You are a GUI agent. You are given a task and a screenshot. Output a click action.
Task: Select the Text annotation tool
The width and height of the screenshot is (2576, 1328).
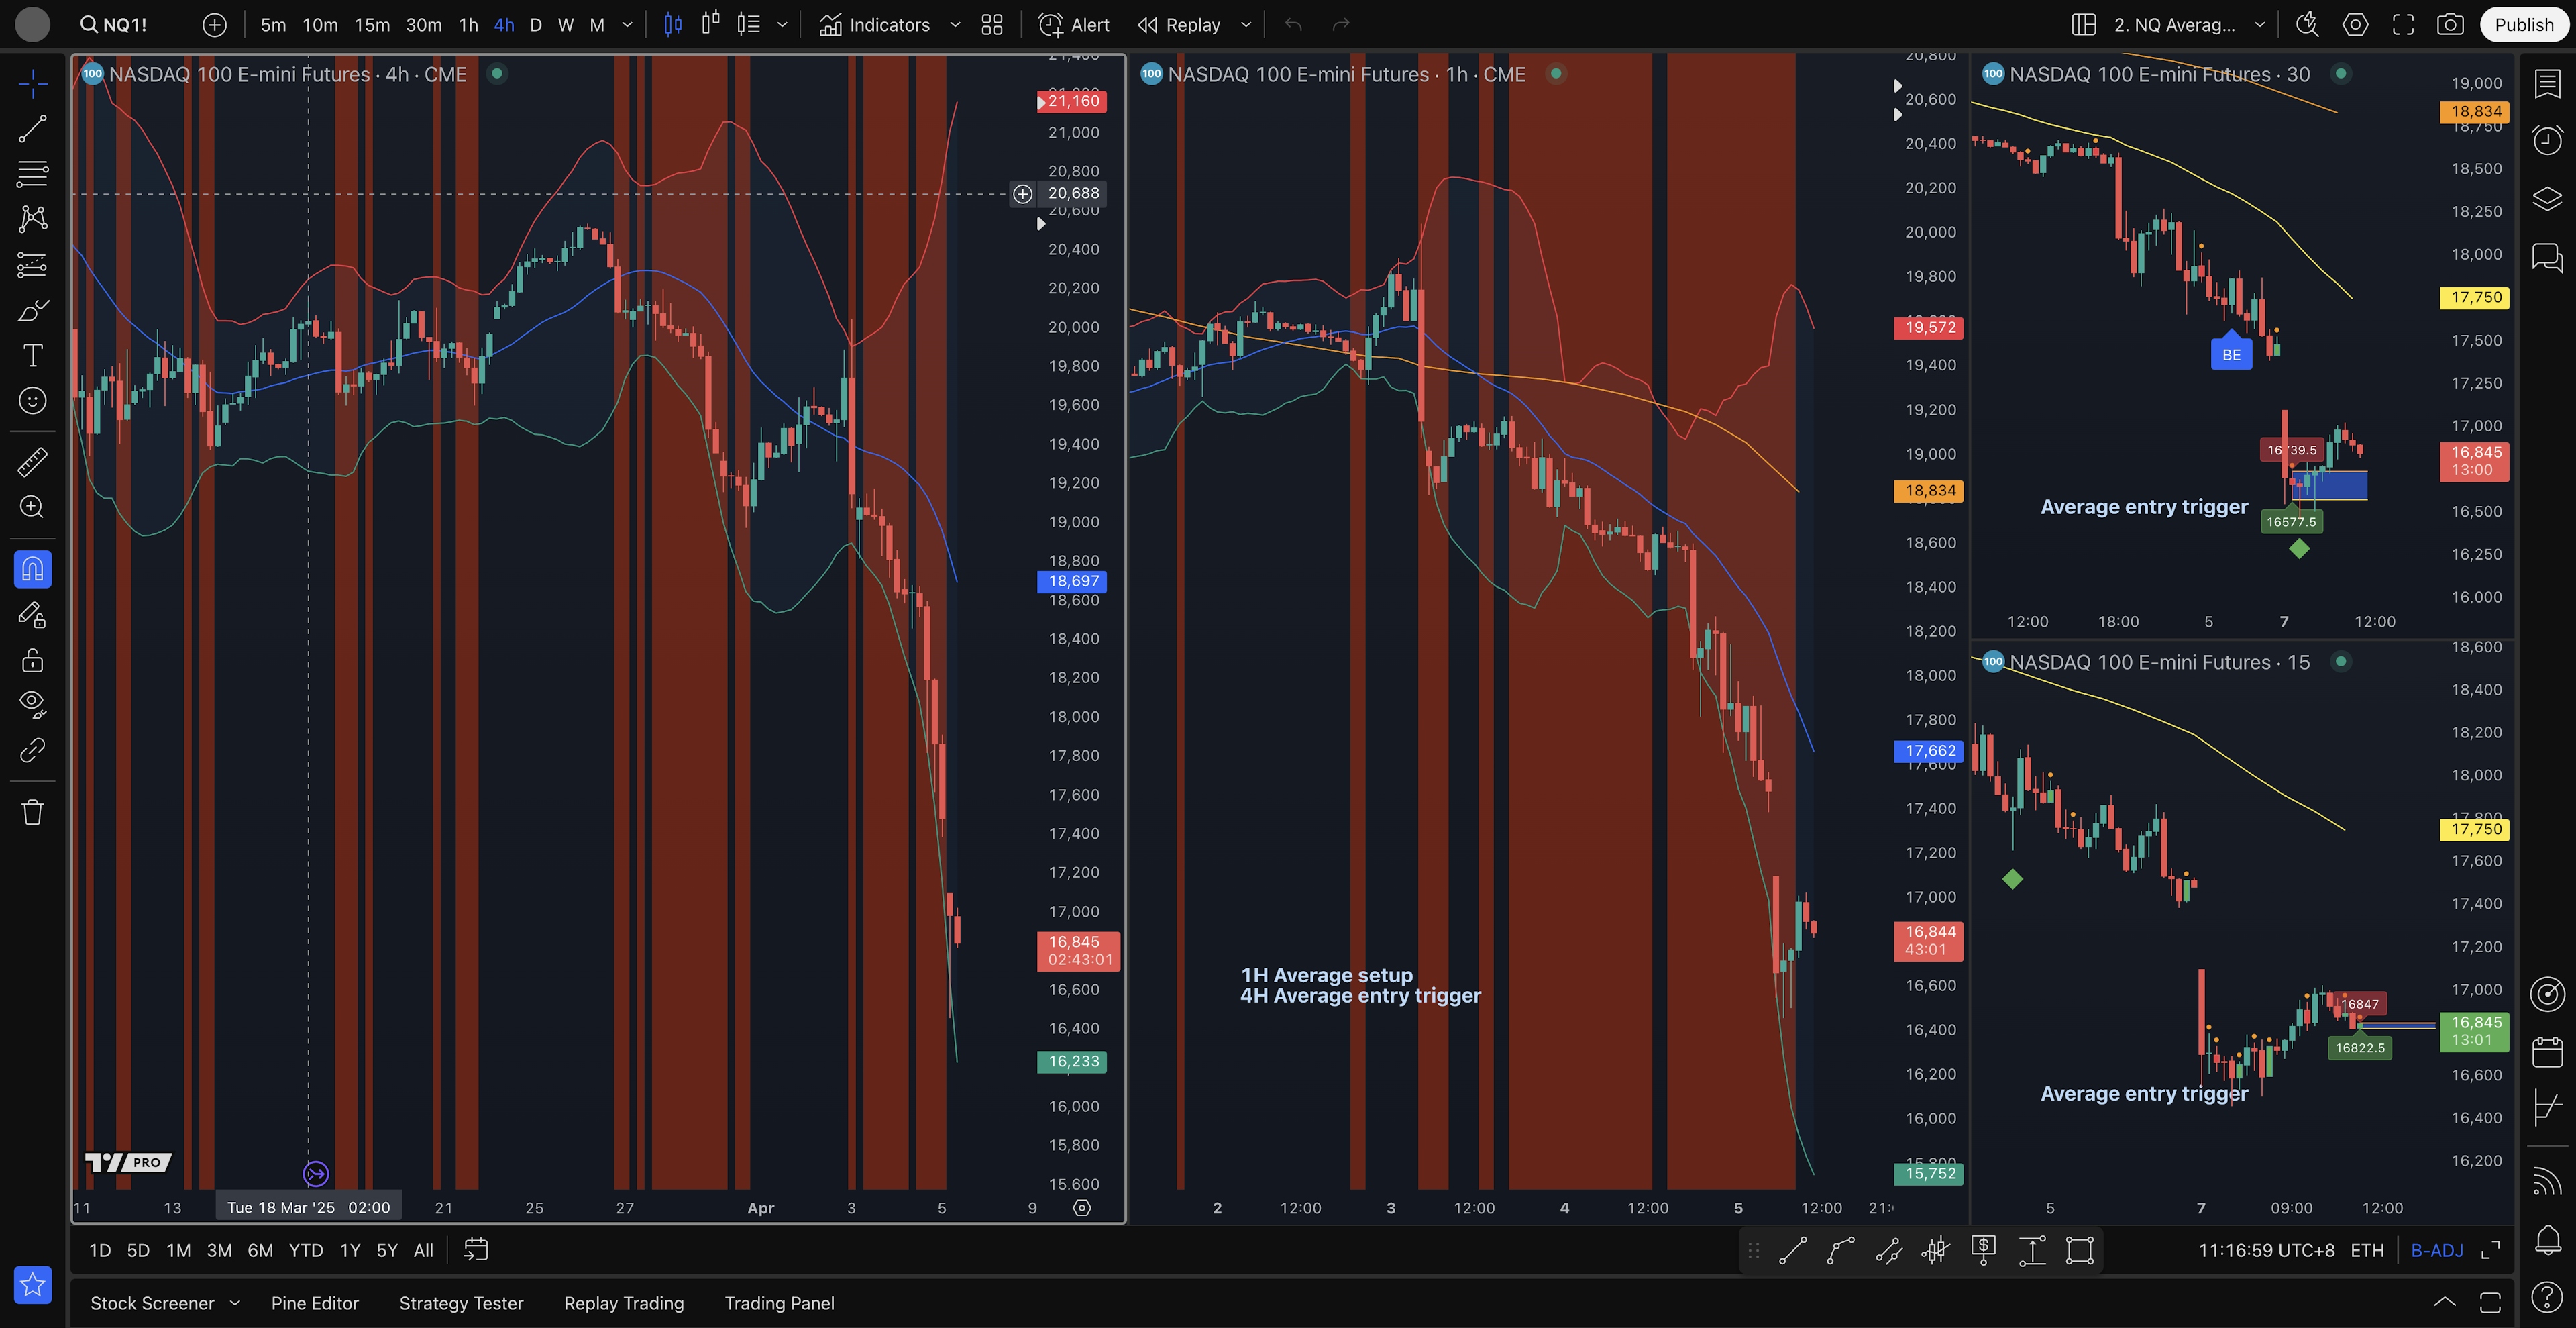pyautogui.click(x=32, y=355)
